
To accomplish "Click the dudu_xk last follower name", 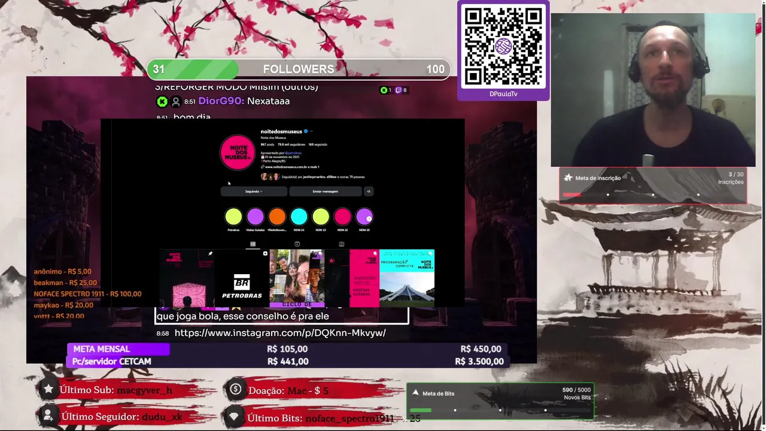I will click(x=162, y=417).
